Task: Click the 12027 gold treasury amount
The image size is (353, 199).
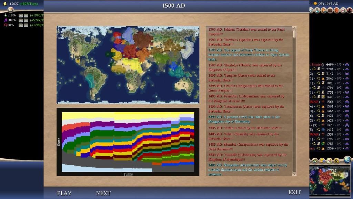Action: point(14,3)
